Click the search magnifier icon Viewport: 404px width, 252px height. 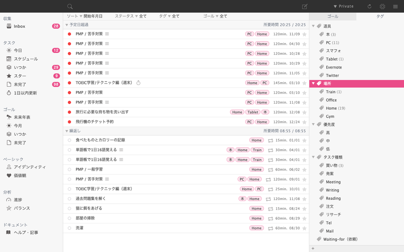[70, 6]
